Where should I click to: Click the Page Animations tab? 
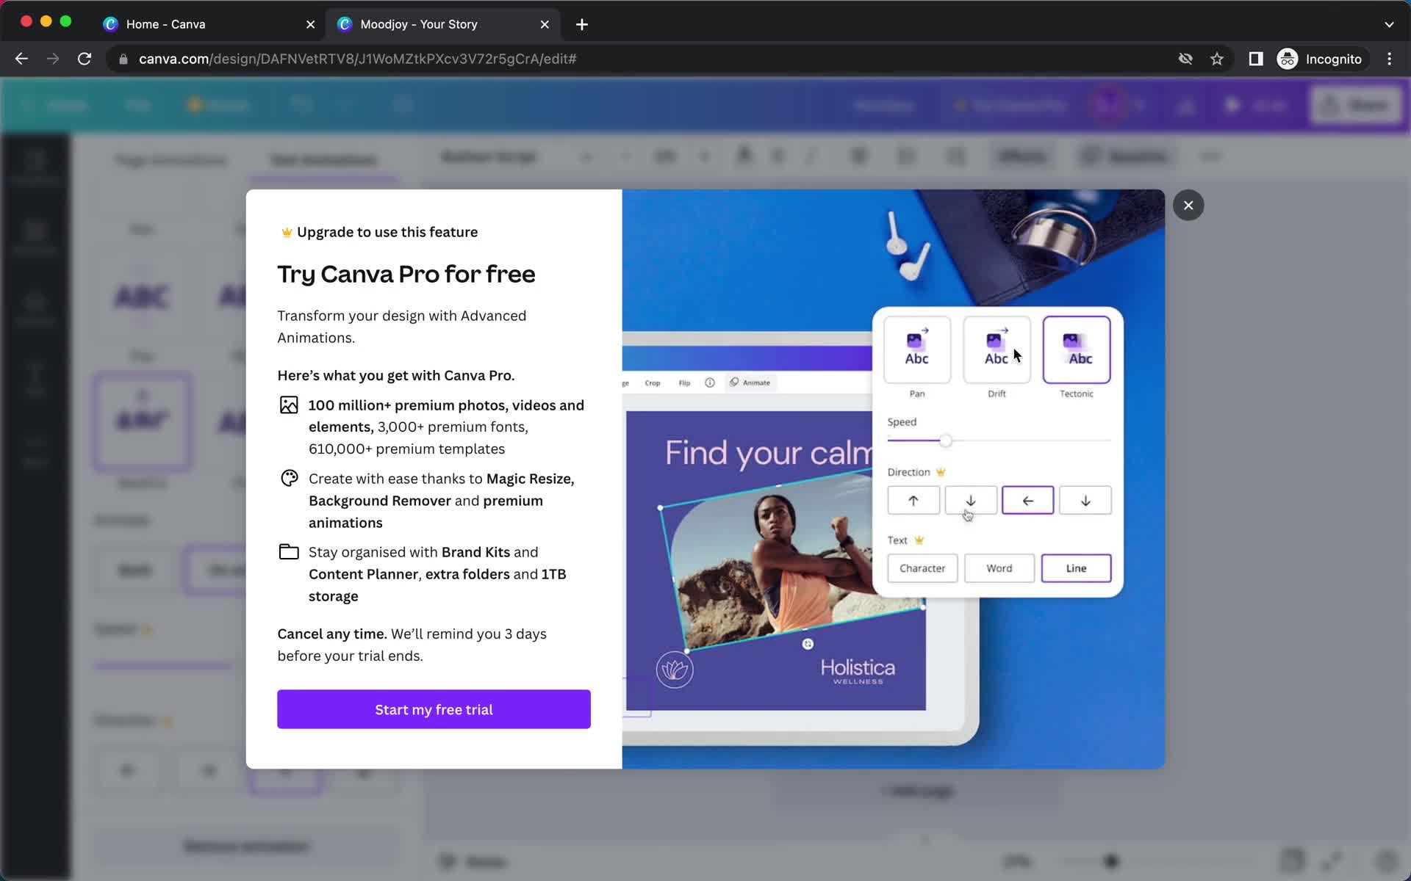(168, 159)
